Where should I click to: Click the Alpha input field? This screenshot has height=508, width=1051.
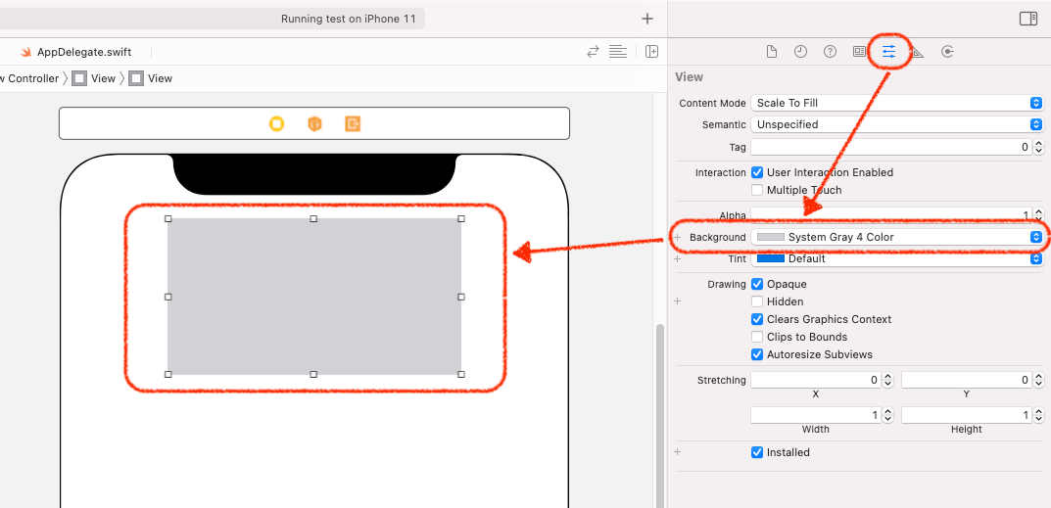pyautogui.click(x=890, y=215)
